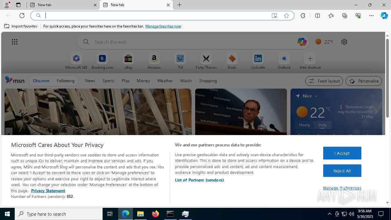
Task: Open File Explorer from the taskbar
Action: 141,214
